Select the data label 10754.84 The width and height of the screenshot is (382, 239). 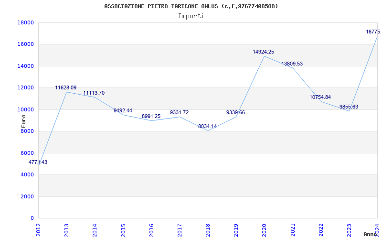click(320, 97)
